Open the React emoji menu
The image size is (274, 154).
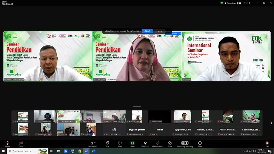tap(120, 144)
